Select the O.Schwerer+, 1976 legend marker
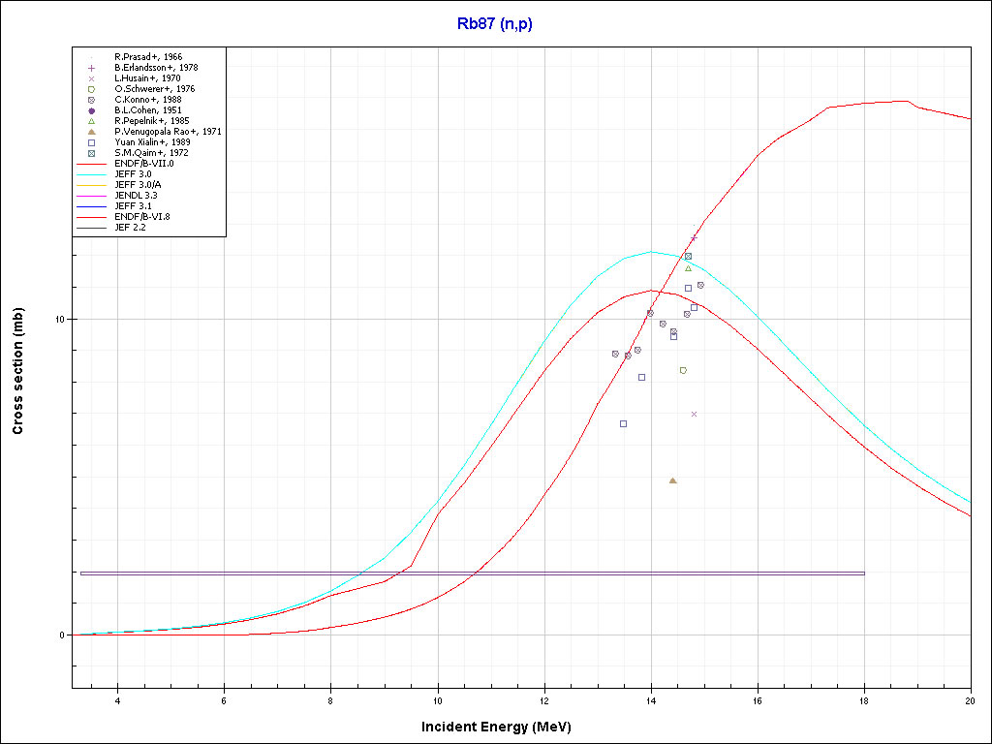This screenshot has width=992, height=744. pyautogui.click(x=91, y=89)
